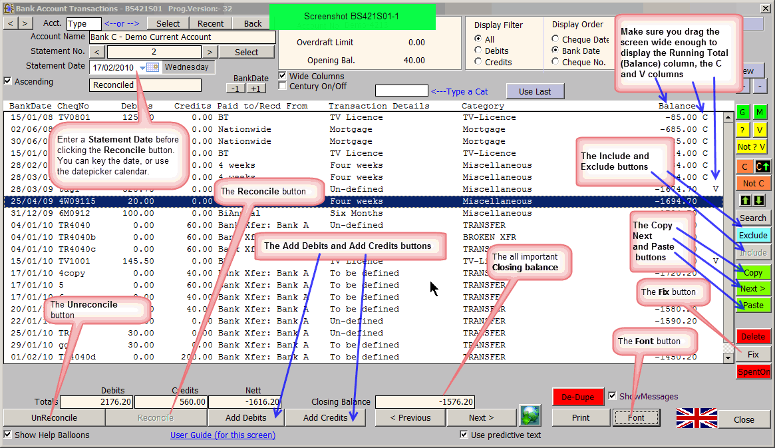Click the red De-Dupe button
This screenshot has width=775, height=448.
[x=577, y=397]
